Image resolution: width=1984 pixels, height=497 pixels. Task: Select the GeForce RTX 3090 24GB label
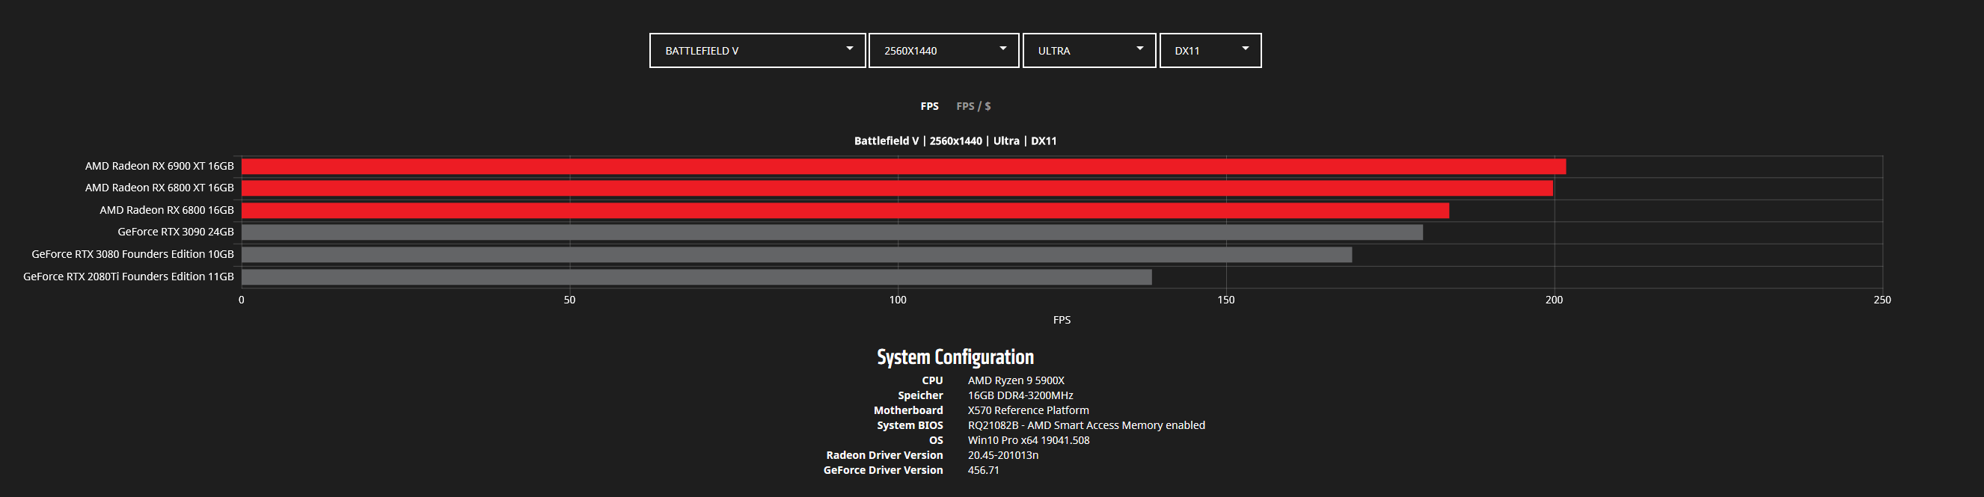176,232
